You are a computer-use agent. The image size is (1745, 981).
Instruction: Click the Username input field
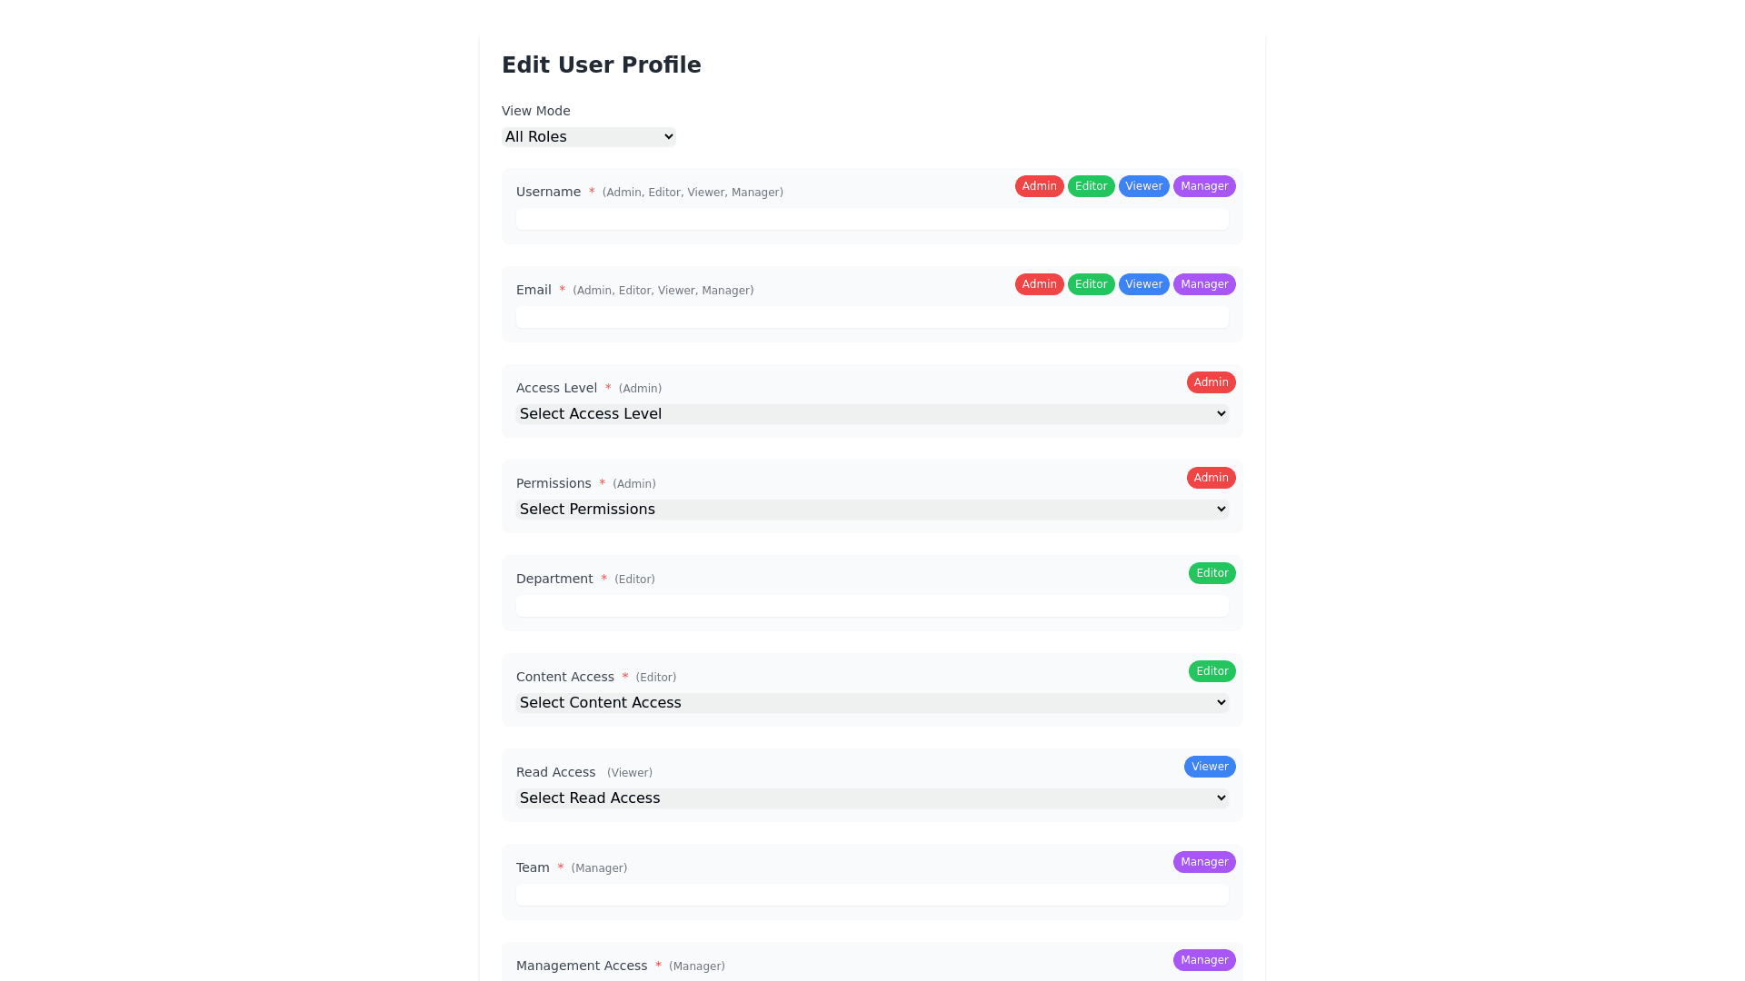(872, 219)
